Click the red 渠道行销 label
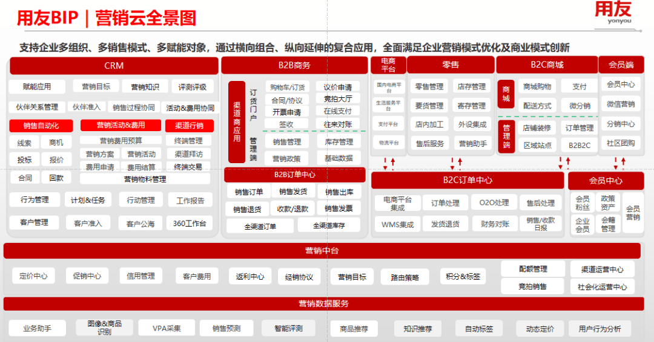The height and width of the screenshot is (342, 654). tap(189, 126)
